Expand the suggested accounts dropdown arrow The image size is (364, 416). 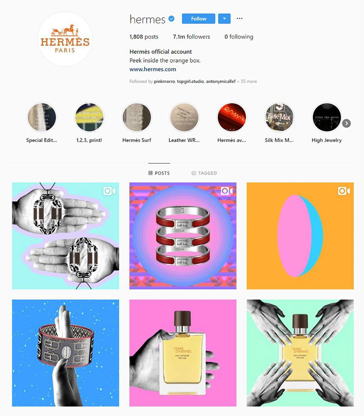[x=224, y=19]
